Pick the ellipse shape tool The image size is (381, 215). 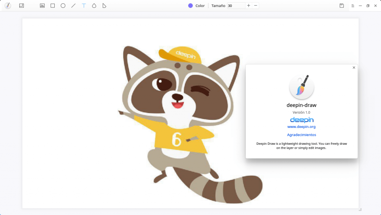pos(63,6)
